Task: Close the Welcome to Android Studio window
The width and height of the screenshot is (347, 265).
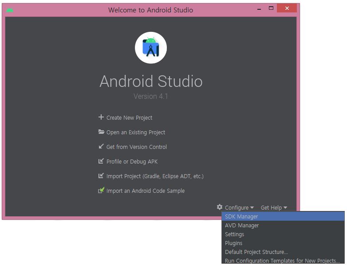Action: (x=287, y=8)
